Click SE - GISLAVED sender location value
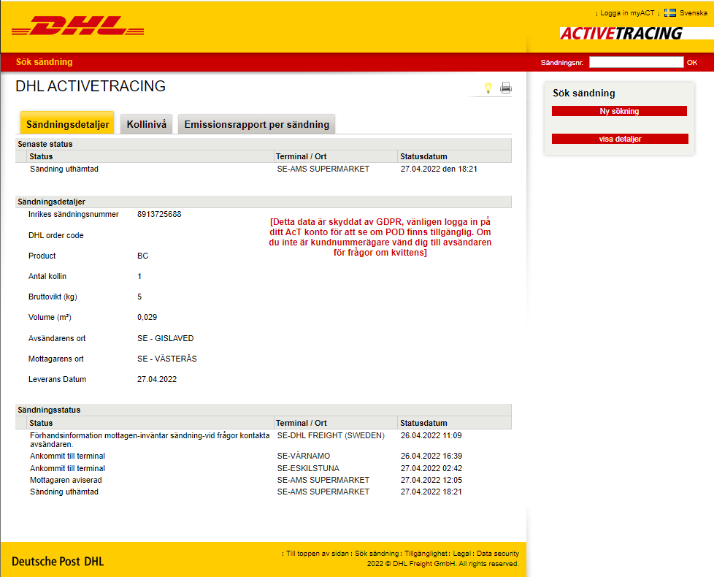This screenshot has height=577, width=714. pyautogui.click(x=165, y=338)
